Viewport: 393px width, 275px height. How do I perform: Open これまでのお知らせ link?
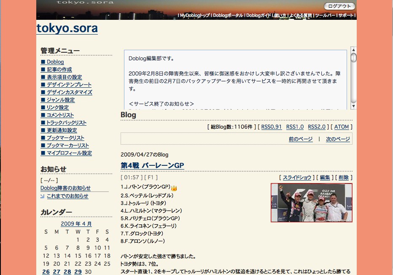pos(67,196)
